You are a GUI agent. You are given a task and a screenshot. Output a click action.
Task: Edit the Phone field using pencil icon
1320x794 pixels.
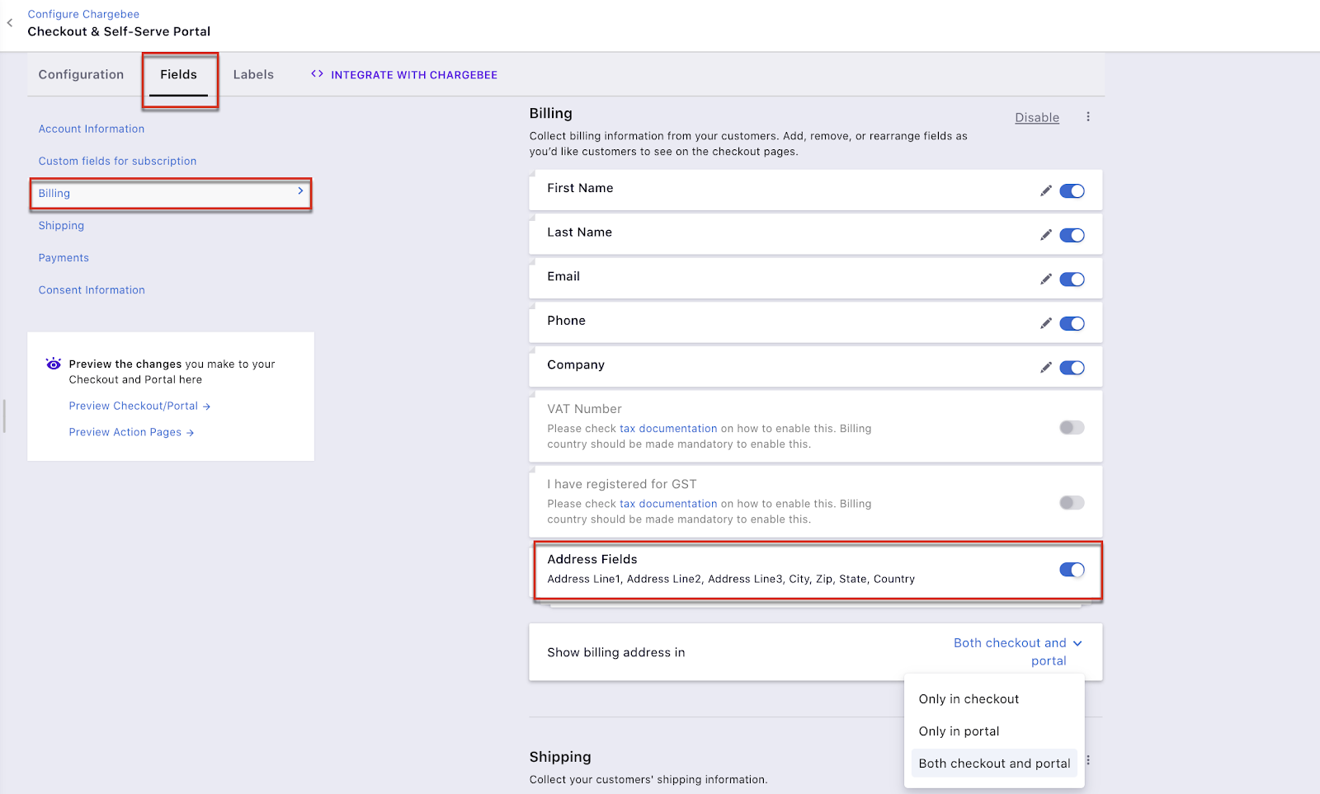[1045, 323]
